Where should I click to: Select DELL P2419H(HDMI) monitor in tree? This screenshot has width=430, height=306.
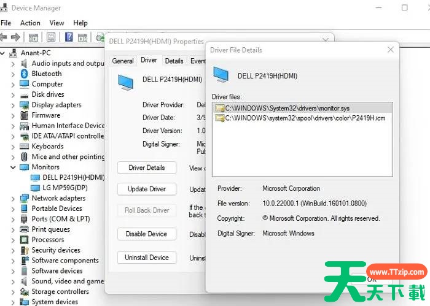74,177
